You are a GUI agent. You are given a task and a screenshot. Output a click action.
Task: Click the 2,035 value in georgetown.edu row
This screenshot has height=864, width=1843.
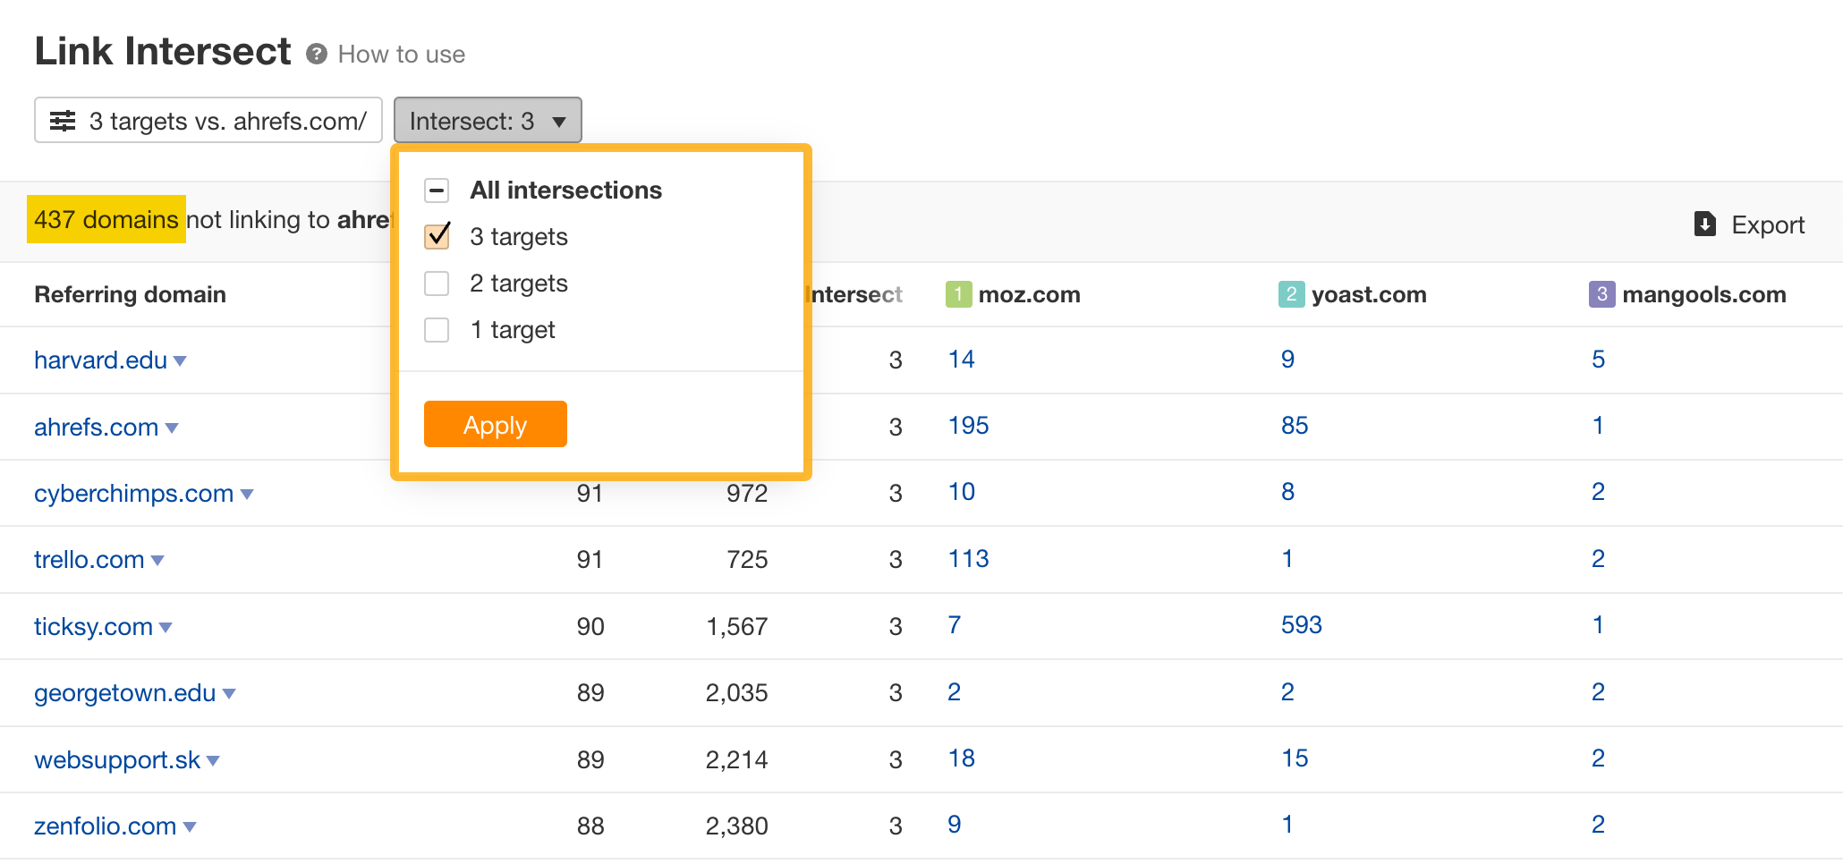(736, 693)
